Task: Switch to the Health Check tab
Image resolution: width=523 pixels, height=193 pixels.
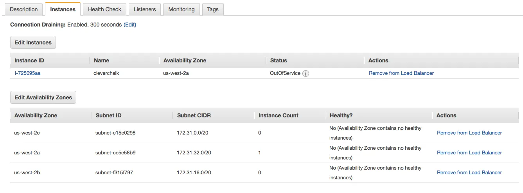Action: tap(104, 9)
